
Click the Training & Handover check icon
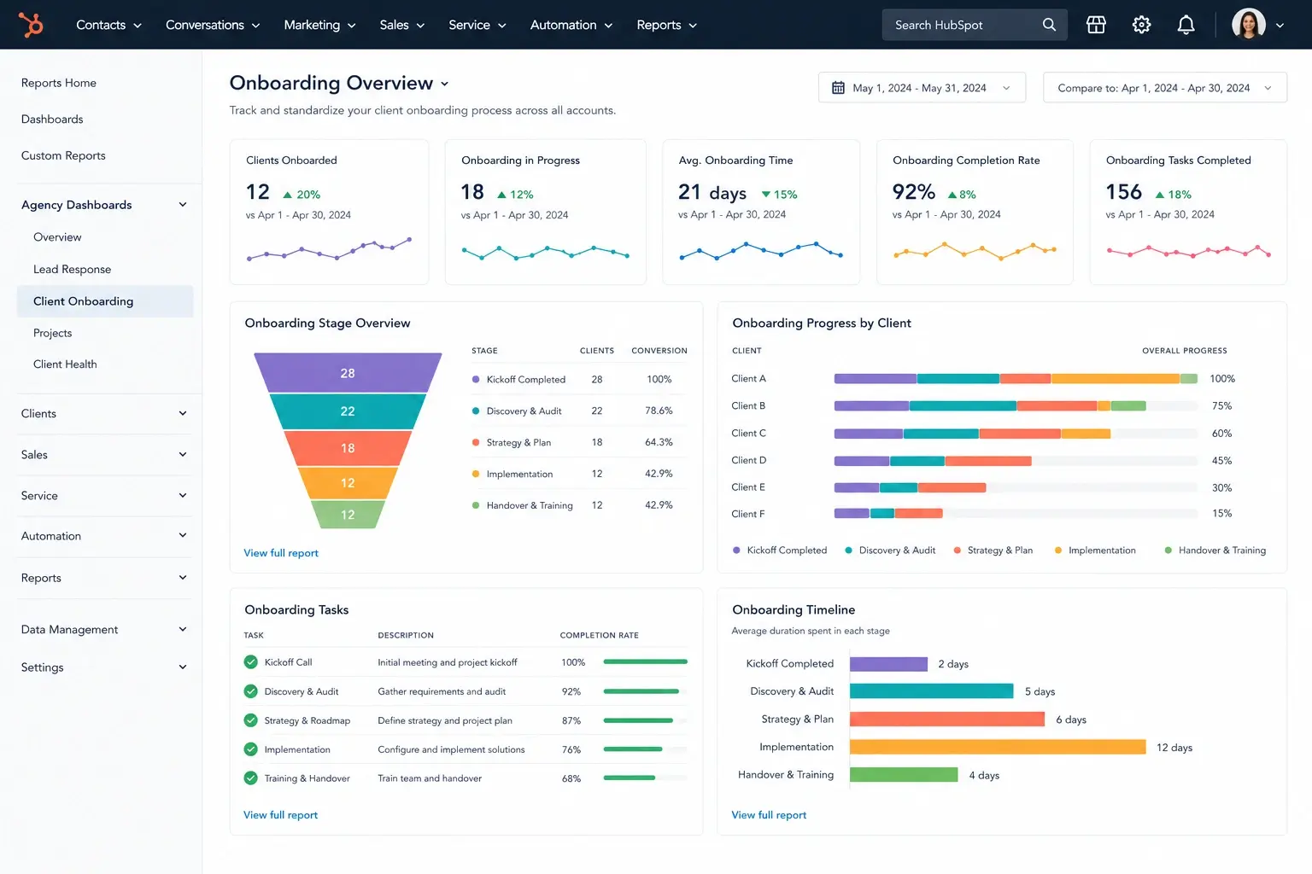point(250,778)
